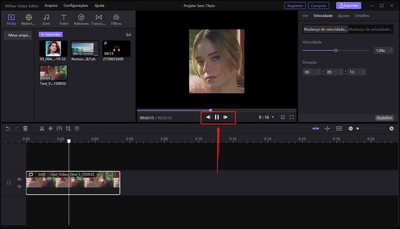The height and width of the screenshot is (229, 400).
Task: Click the timeline zoom slider handle
Action: 357,129
